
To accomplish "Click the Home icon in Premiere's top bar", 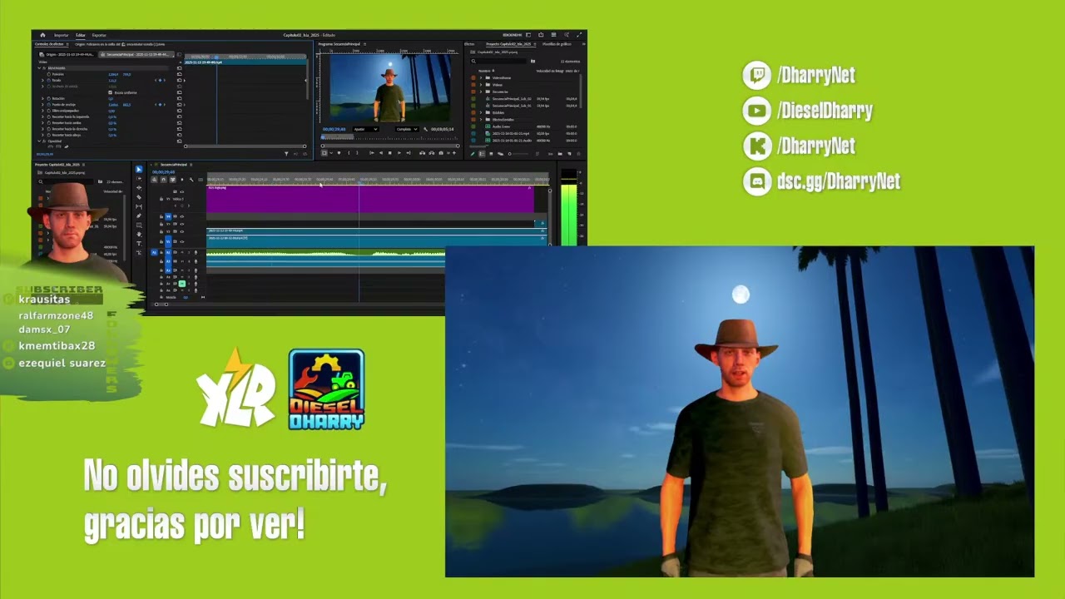I will 42,35.
